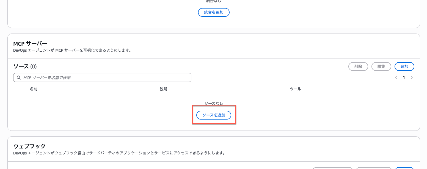Open the ソースを追加 (Add source) dialog
This screenshot has width=427, height=169.
tap(214, 115)
